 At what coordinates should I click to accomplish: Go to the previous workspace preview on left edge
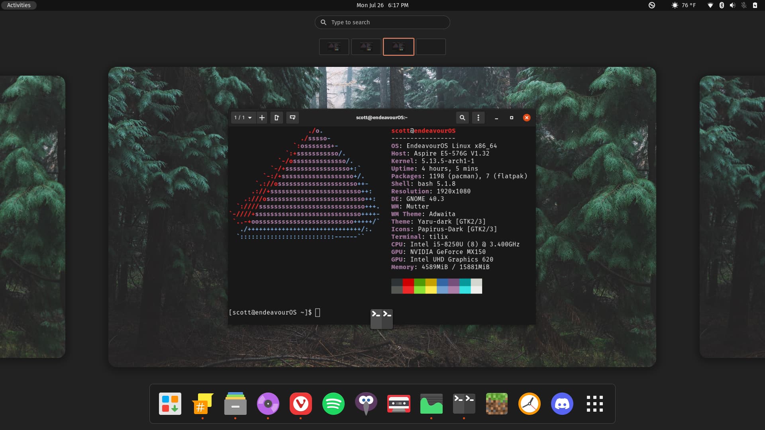click(x=32, y=217)
